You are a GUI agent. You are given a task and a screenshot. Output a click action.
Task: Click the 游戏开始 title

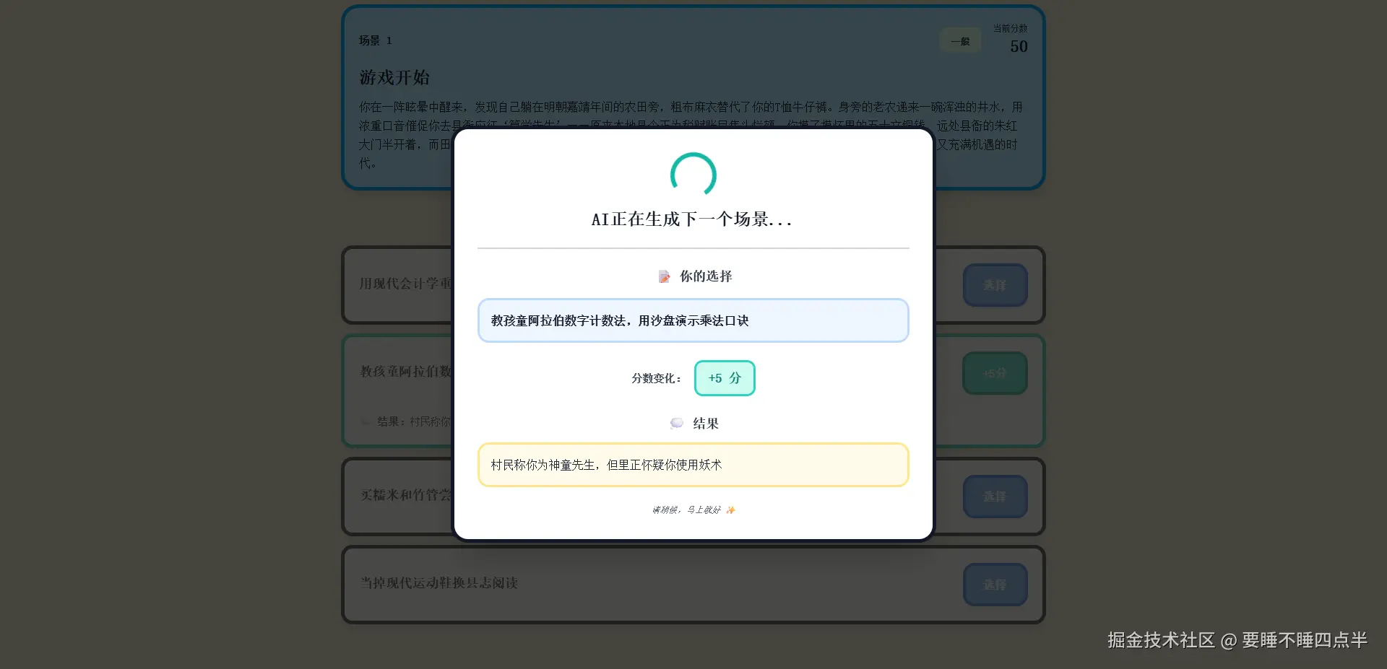point(394,77)
